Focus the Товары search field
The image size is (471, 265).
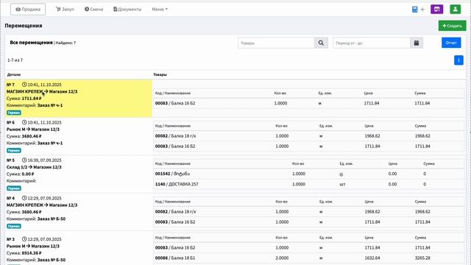pyautogui.click(x=276, y=43)
